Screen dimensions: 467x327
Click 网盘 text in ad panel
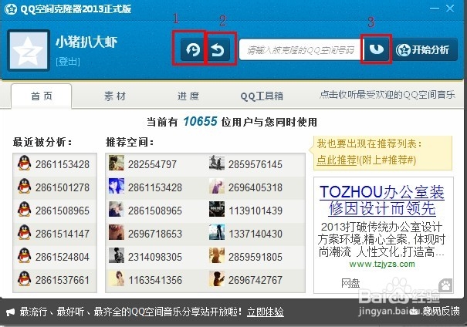point(350,283)
